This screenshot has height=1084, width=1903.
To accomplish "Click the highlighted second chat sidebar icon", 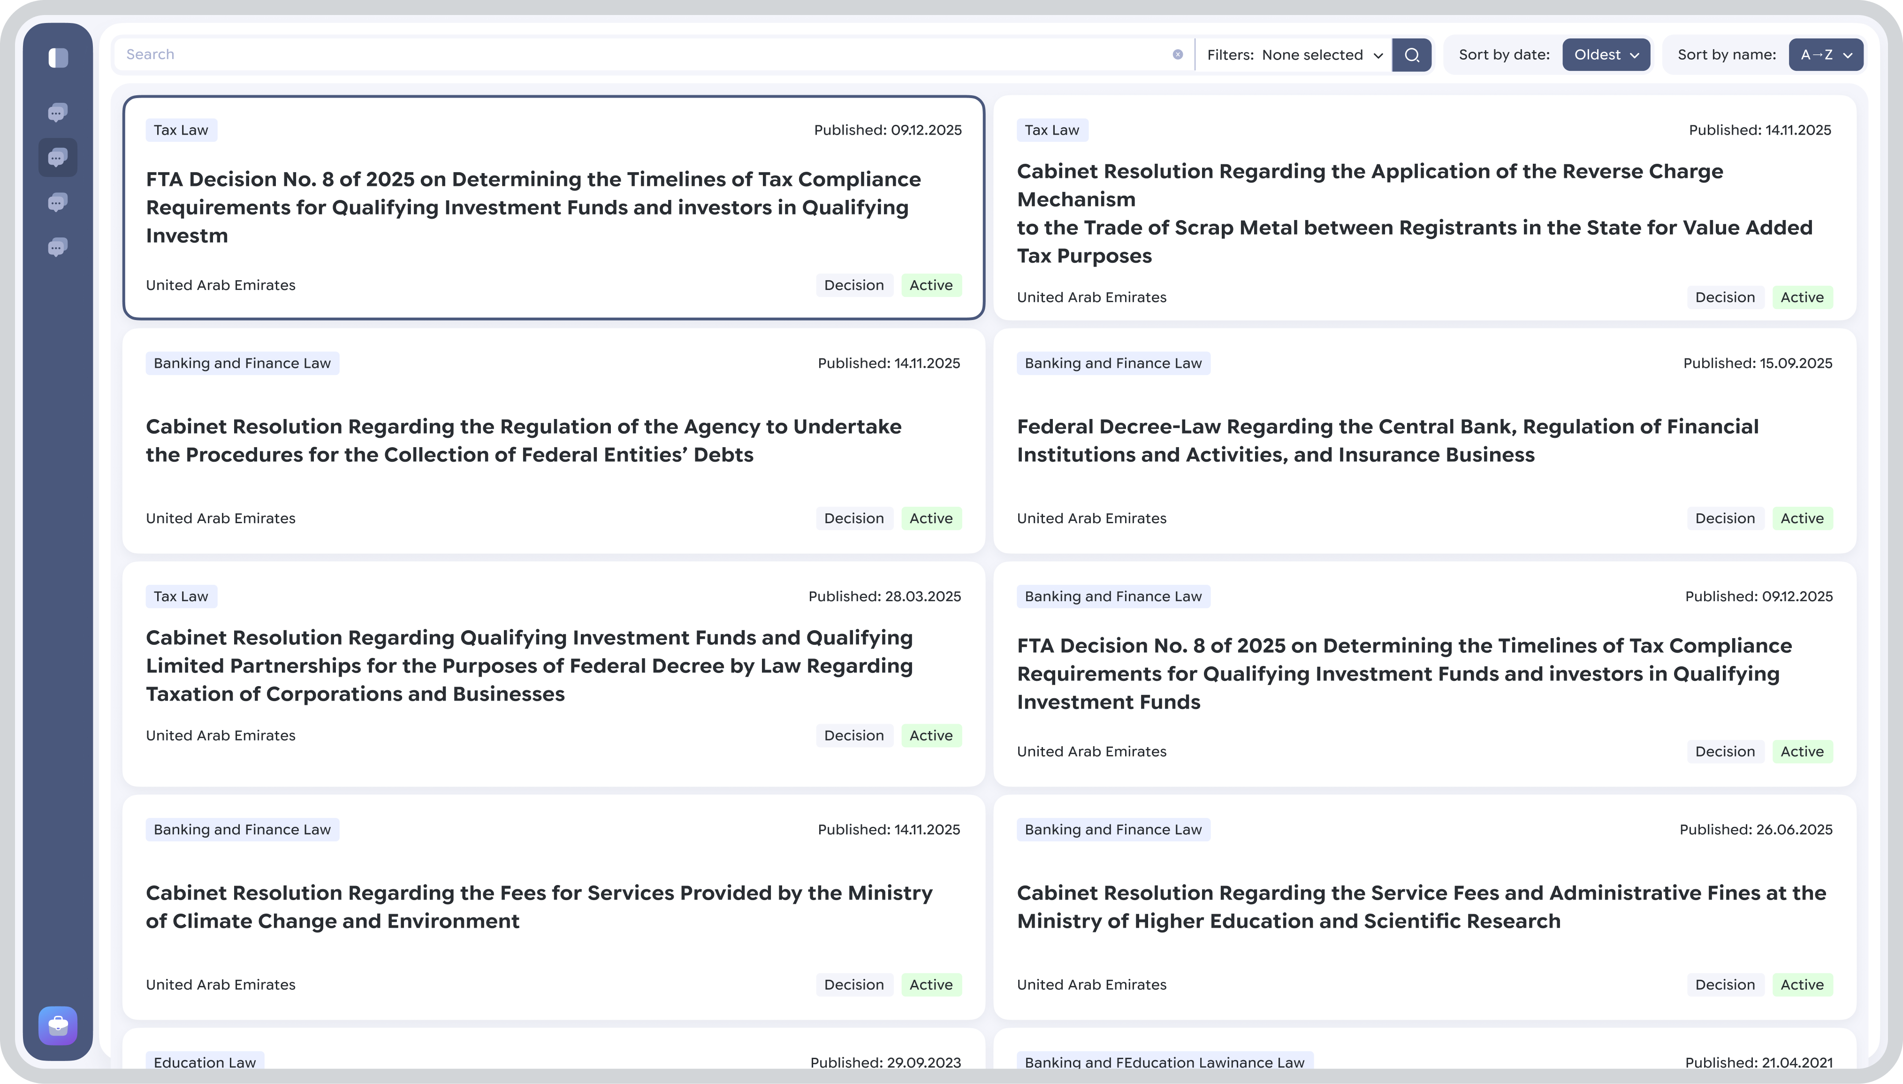I will 58,157.
